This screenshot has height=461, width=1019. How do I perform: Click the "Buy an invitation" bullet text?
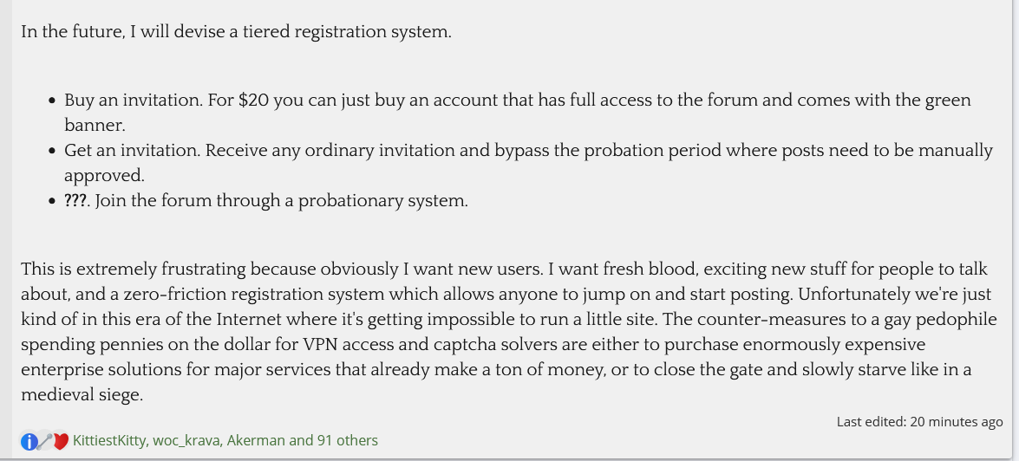coord(132,100)
